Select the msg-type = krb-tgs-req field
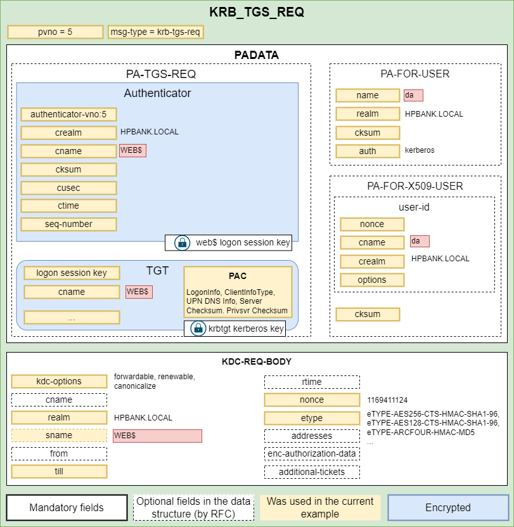This screenshot has height=527, width=514. (x=155, y=32)
